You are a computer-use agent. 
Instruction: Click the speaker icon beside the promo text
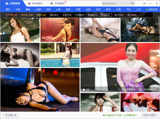(x=104, y=115)
